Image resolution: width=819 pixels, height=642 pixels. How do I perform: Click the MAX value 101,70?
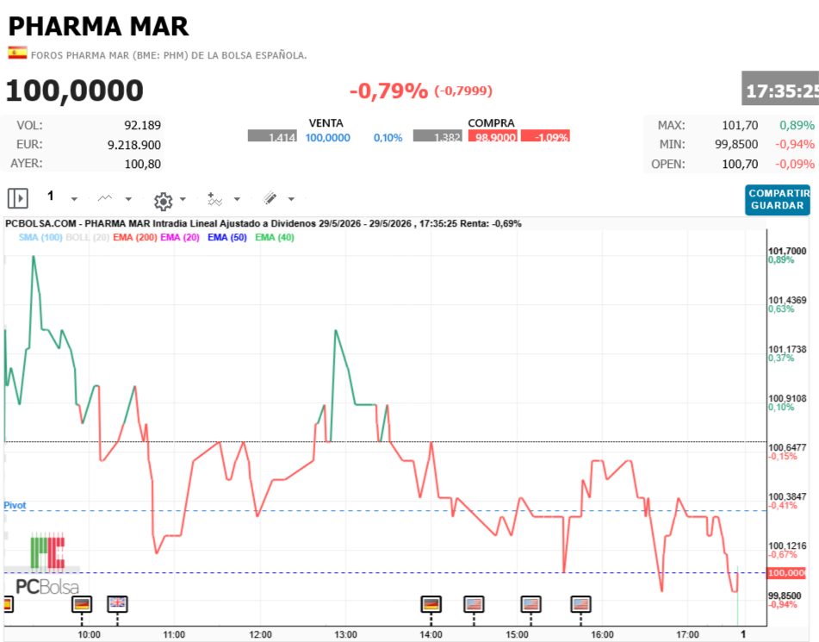740,126
